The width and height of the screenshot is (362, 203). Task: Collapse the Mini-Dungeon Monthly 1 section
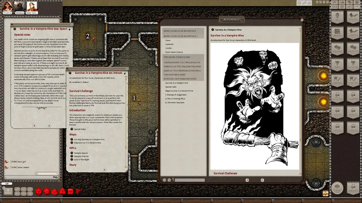(x=183, y=36)
